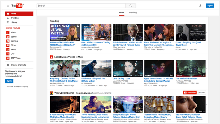220x124 pixels.
Task: Switch to the Home tab
Action: (x=121, y=13)
